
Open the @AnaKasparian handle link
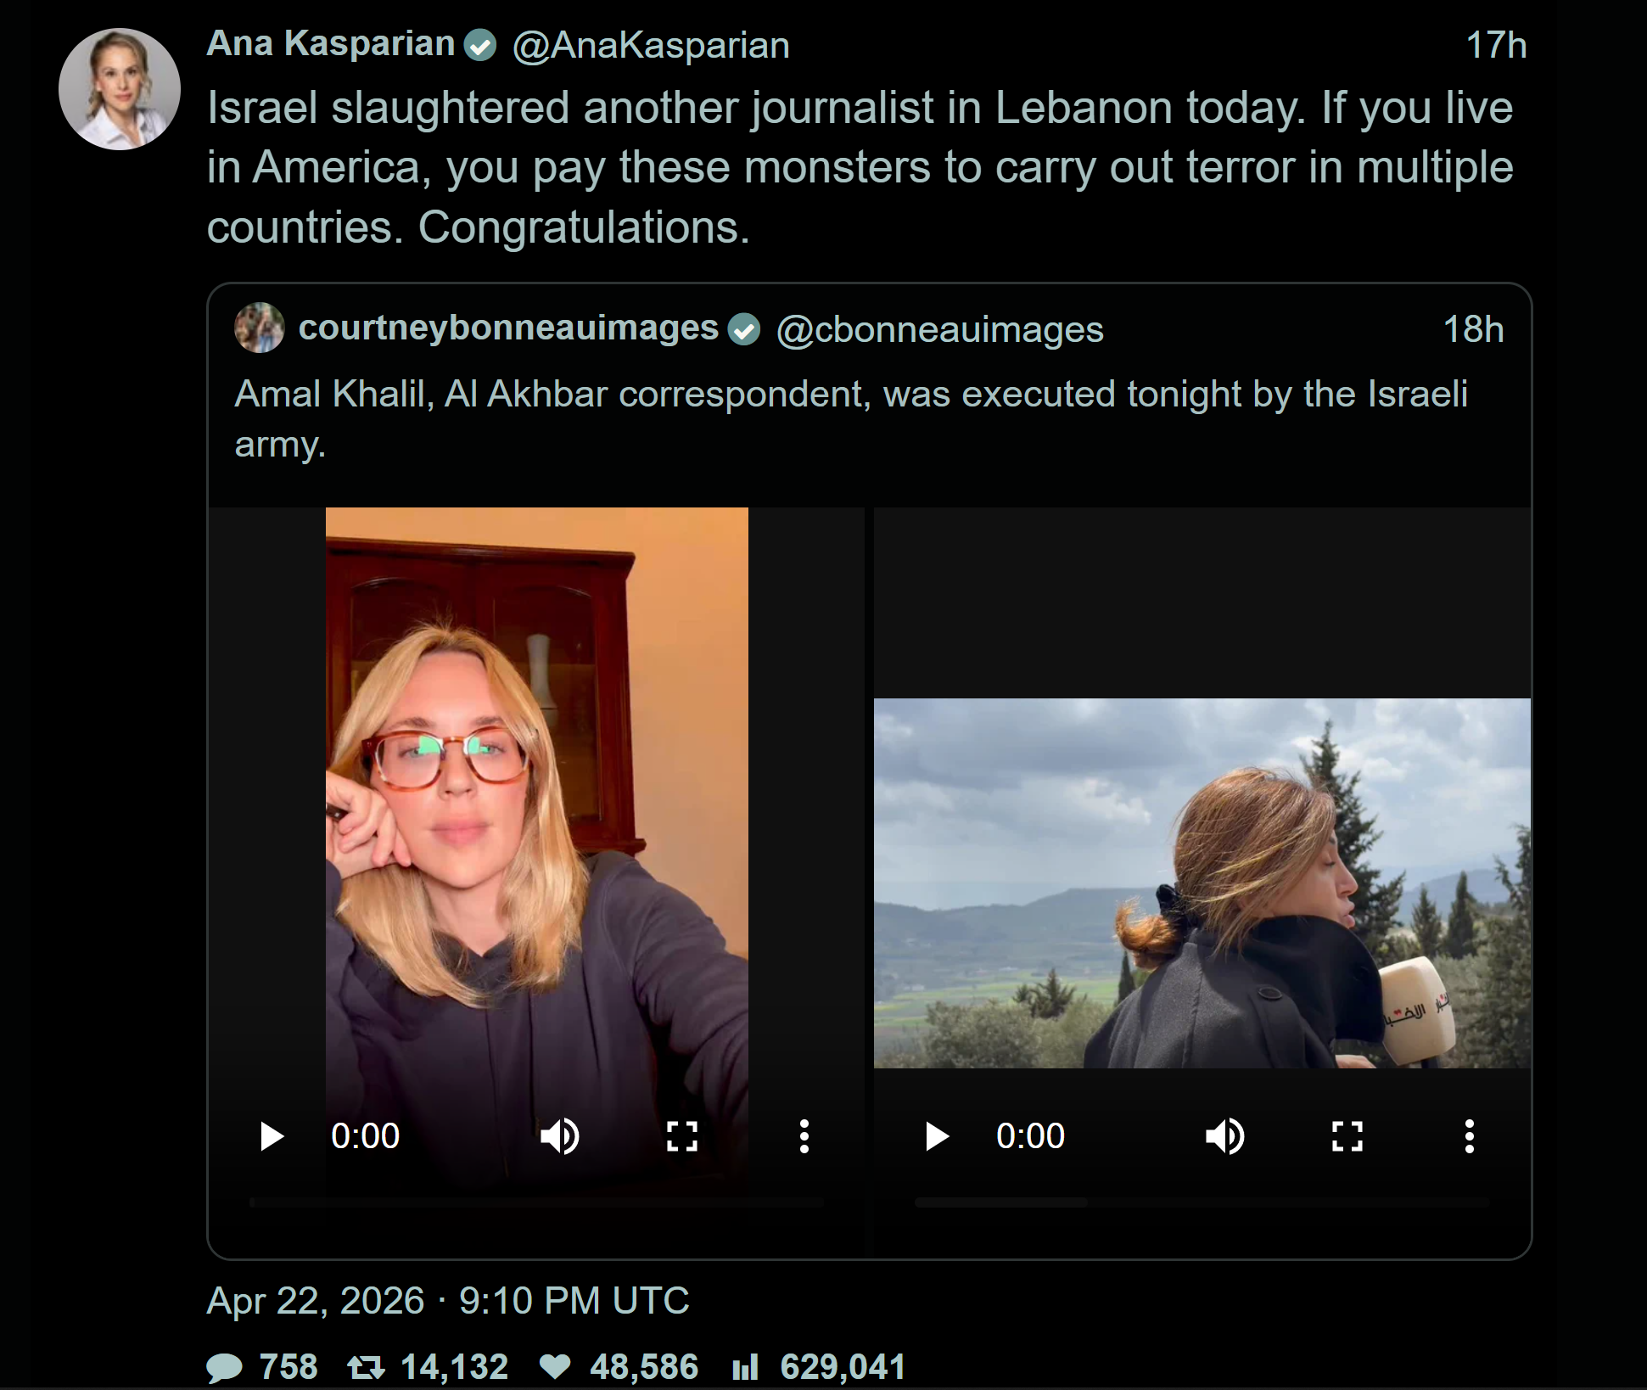(x=651, y=46)
